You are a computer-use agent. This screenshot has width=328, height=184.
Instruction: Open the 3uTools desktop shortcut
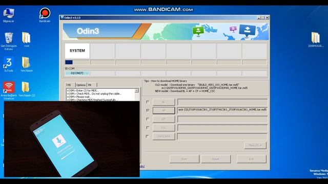pos(9,64)
